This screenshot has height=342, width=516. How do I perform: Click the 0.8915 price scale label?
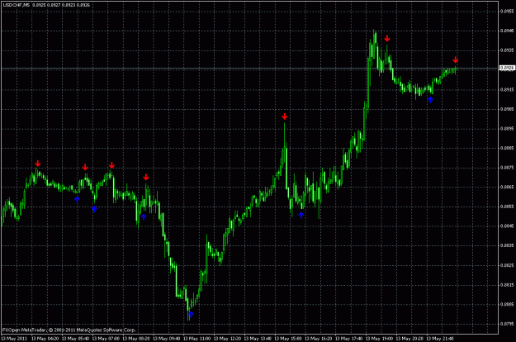coord(507,89)
